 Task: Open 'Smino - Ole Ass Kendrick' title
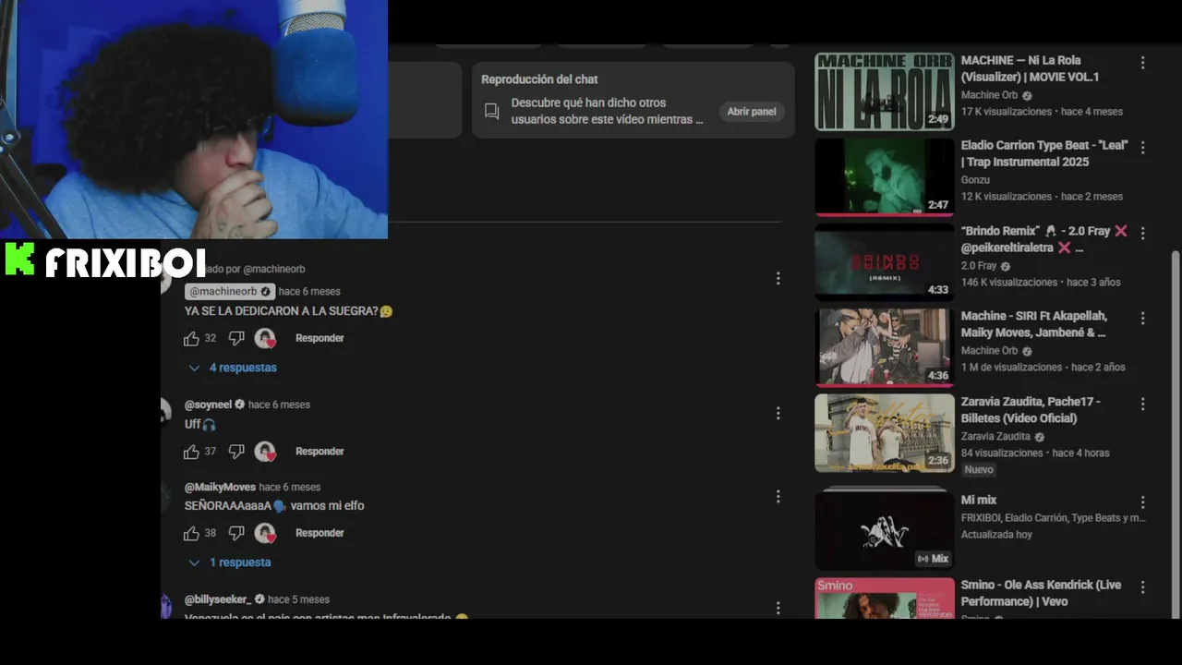tap(1041, 593)
